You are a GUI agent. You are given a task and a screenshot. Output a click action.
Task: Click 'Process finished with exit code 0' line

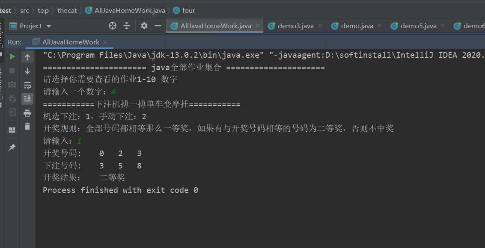pos(120,190)
